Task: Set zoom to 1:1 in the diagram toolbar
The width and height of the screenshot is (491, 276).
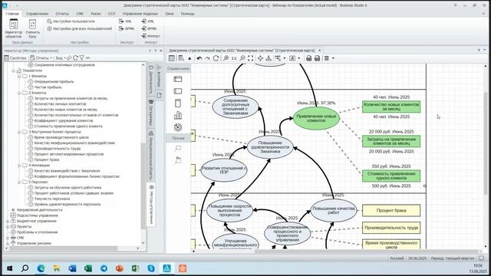Action: (234, 58)
